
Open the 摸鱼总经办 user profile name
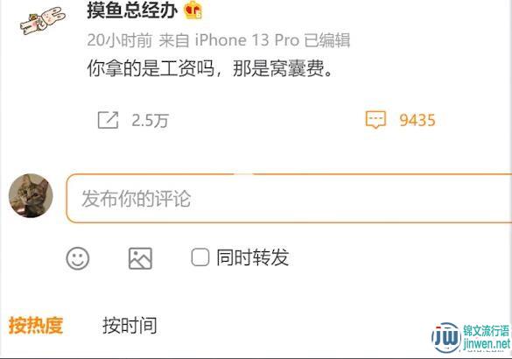132,11
